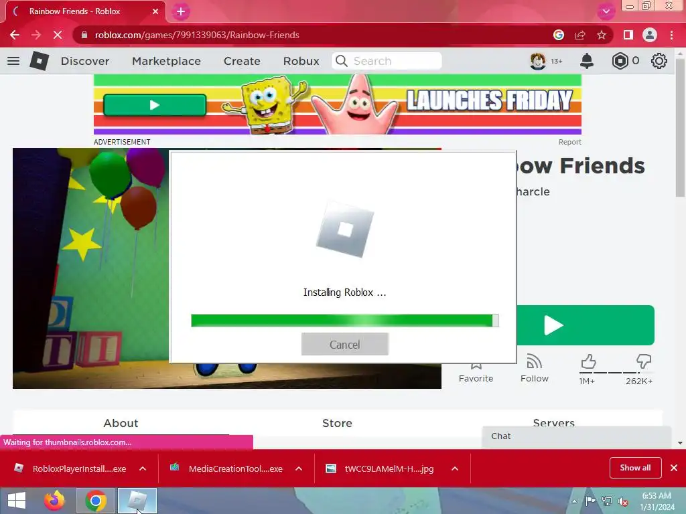Like the game with thumbs up
The height and width of the screenshot is (514, 686).
(x=588, y=362)
